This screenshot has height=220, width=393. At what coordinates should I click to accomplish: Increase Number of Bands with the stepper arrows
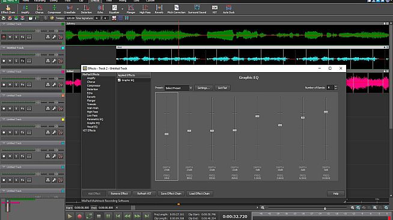(x=336, y=87)
